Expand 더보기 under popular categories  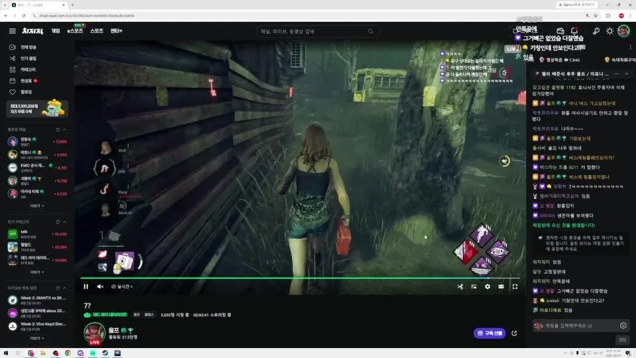[37, 272]
